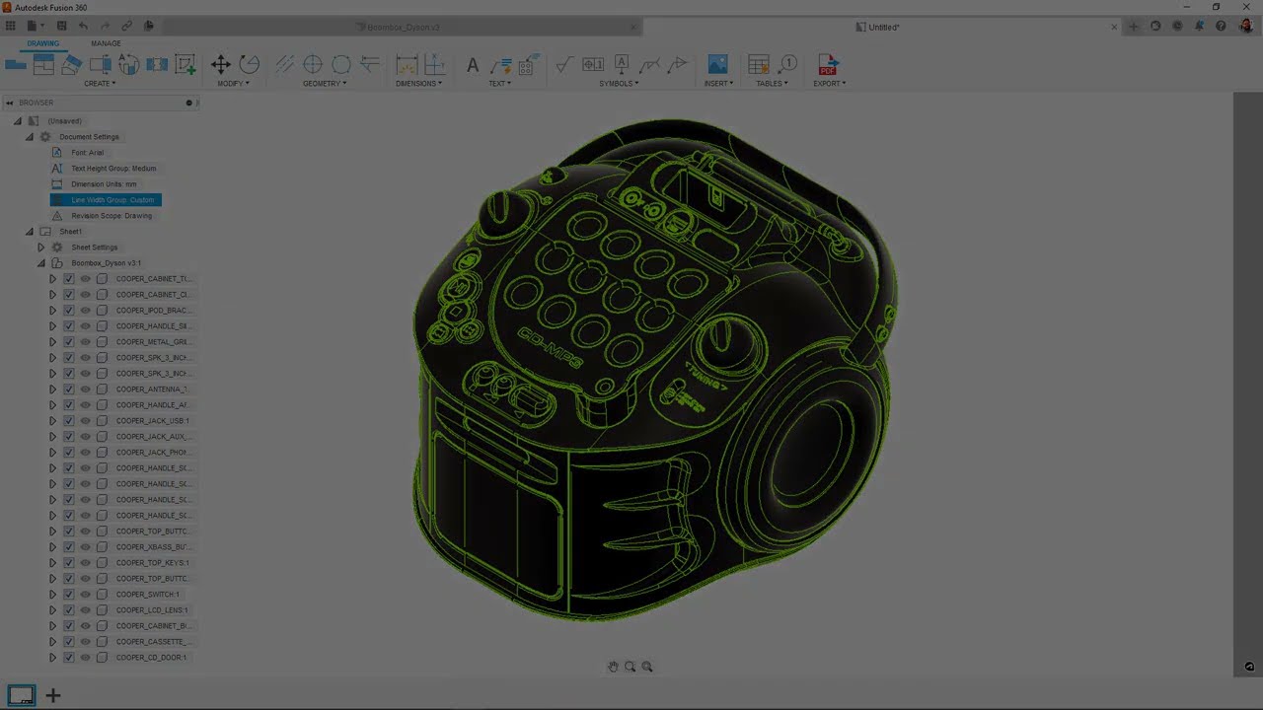Uncheck the COOPER_JACK_USB:1 checkbox
This screenshot has height=710, width=1263.
pyautogui.click(x=69, y=421)
